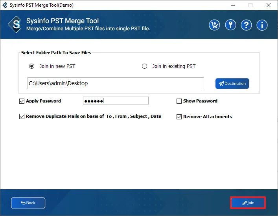Open the key activation icon
This screenshot has width=278, height=216.
(230, 25)
